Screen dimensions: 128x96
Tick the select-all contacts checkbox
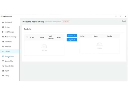click(27, 37)
